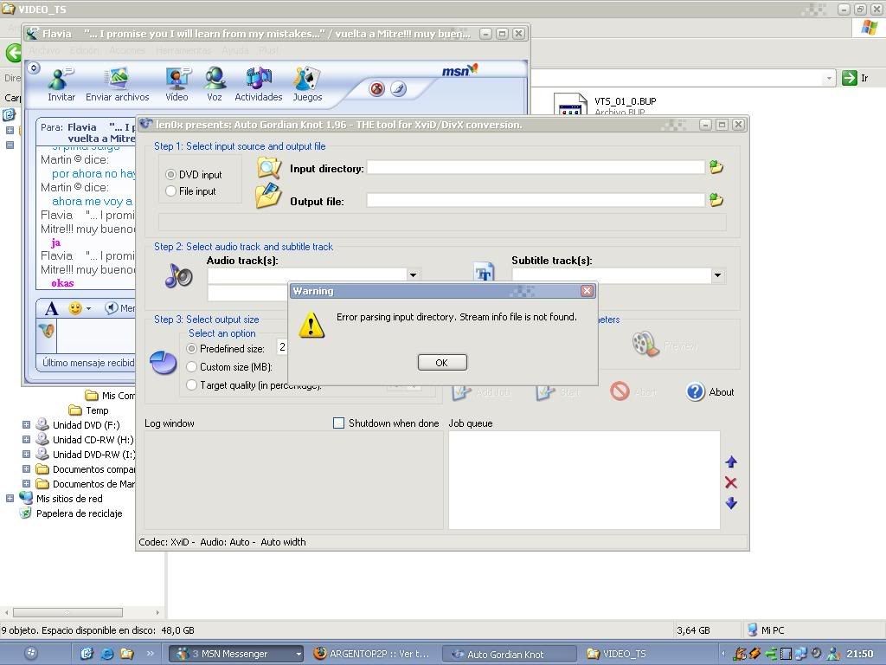Click Enviar archivos in MSN Messenger
The width and height of the screenshot is (886, 665).
118,84
